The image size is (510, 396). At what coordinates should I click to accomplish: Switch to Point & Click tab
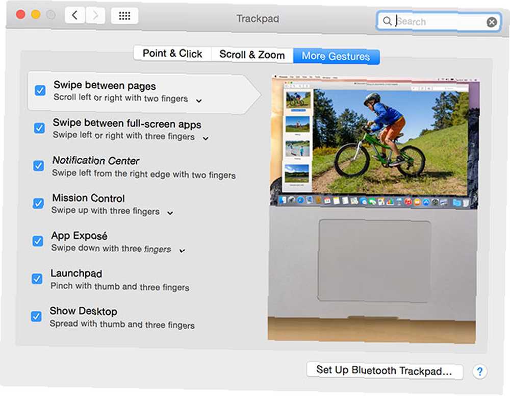click(172, 53)
